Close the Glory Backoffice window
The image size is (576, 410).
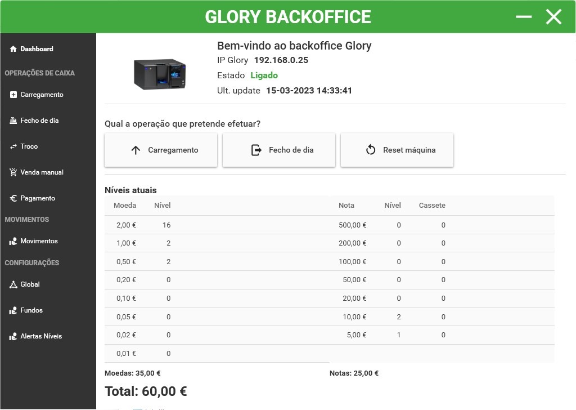pos(553,17)
